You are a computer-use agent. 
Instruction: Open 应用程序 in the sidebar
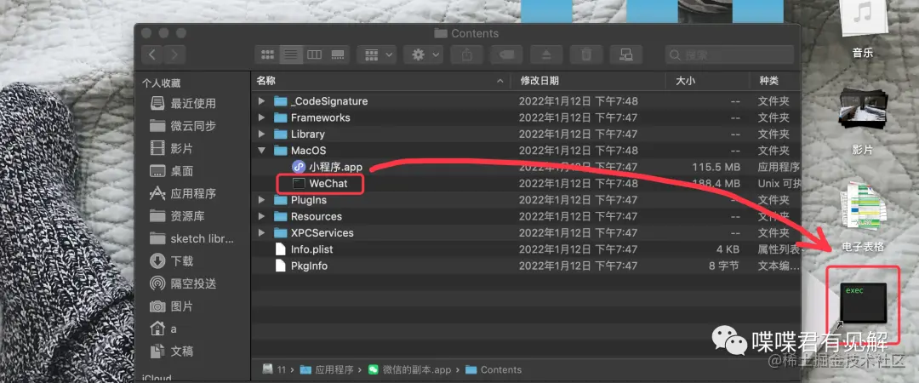pyautogui.click(x=184, y=193)
